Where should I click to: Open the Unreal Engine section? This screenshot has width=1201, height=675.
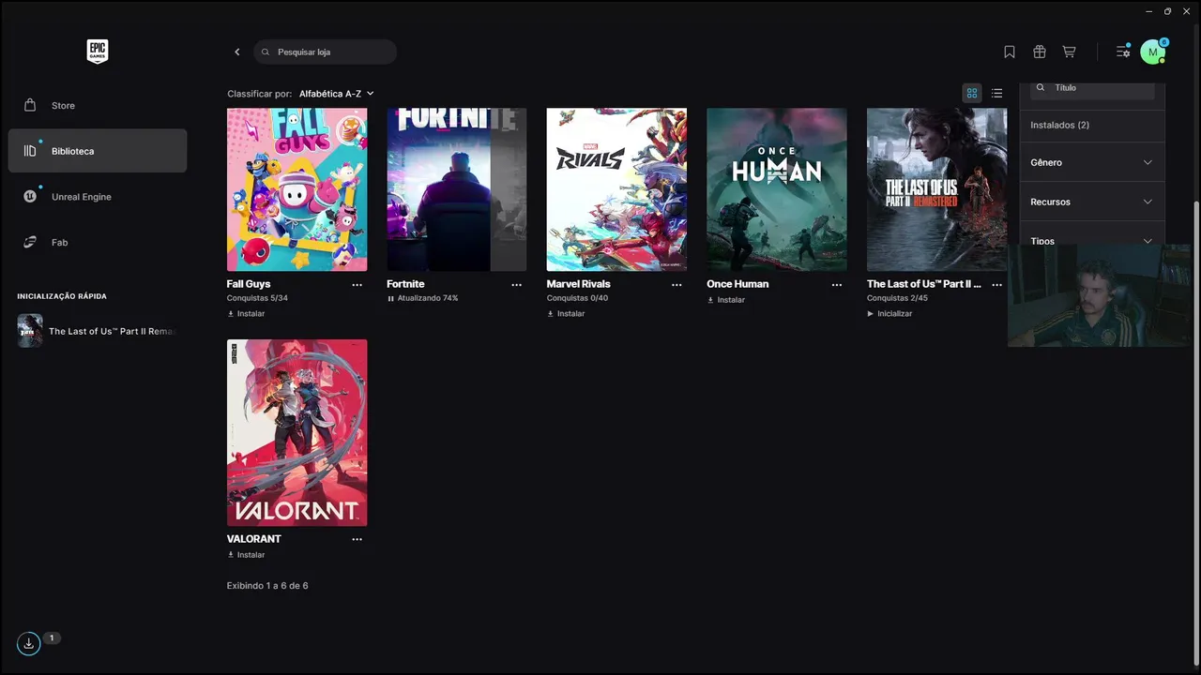[x=98, y=197]
